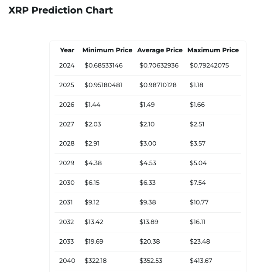
Task: Select the 2026 maximum price $1.66
Action: tap(197, 105)
